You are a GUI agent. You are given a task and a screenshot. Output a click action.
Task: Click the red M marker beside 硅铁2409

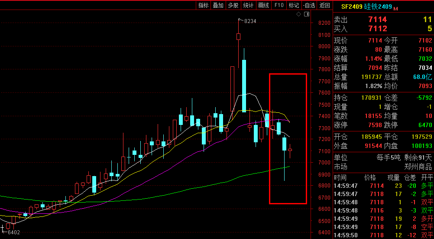coord(395,8)
